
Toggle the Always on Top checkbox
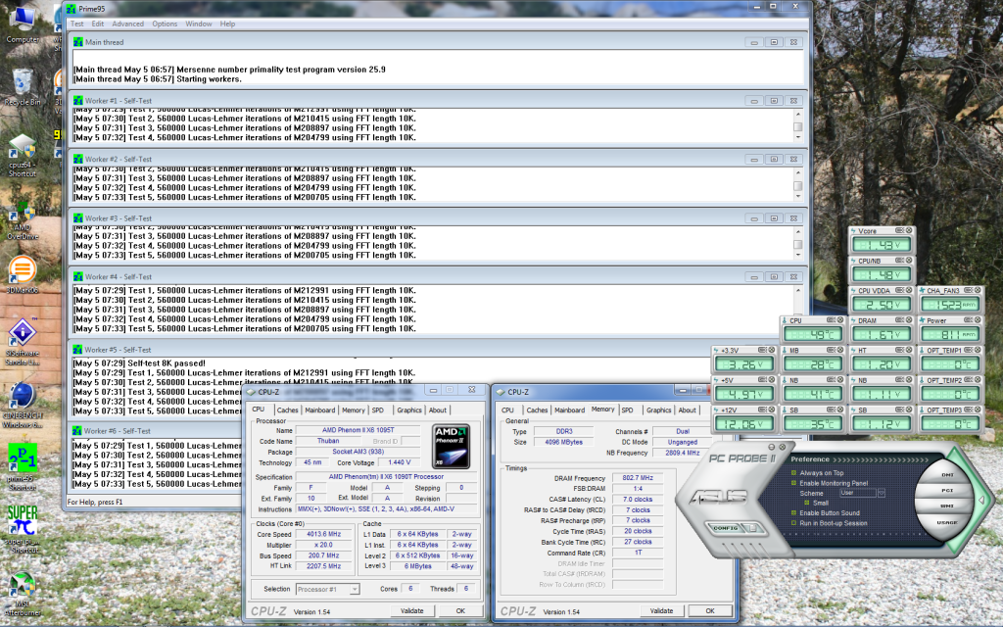click(x=795, y=473)
